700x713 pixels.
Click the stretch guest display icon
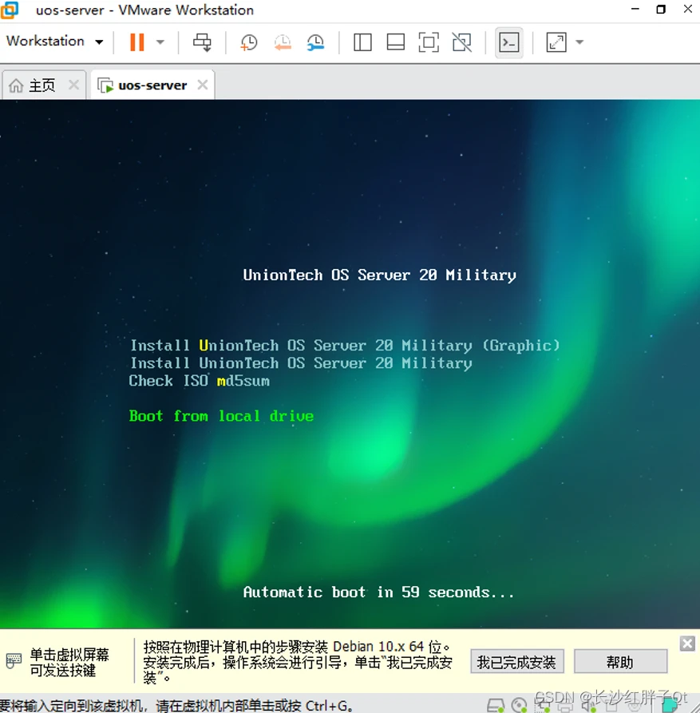pyautogui.click(x=556, y=42)
